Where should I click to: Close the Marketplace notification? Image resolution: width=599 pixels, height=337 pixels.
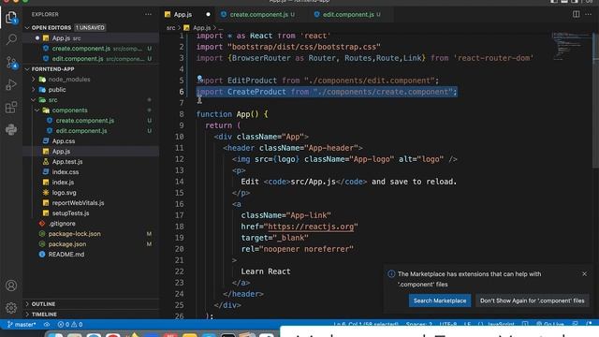[584, 274]
